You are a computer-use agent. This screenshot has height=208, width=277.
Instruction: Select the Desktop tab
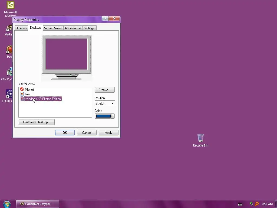pyautogui.click(x=35, y=28)
